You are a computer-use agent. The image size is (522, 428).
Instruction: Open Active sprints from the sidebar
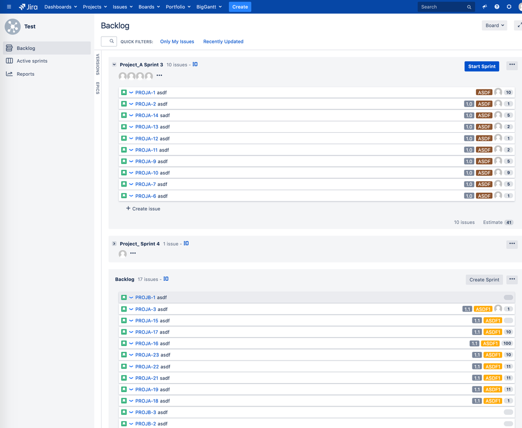pyautogui.click(x=32, y=61)
